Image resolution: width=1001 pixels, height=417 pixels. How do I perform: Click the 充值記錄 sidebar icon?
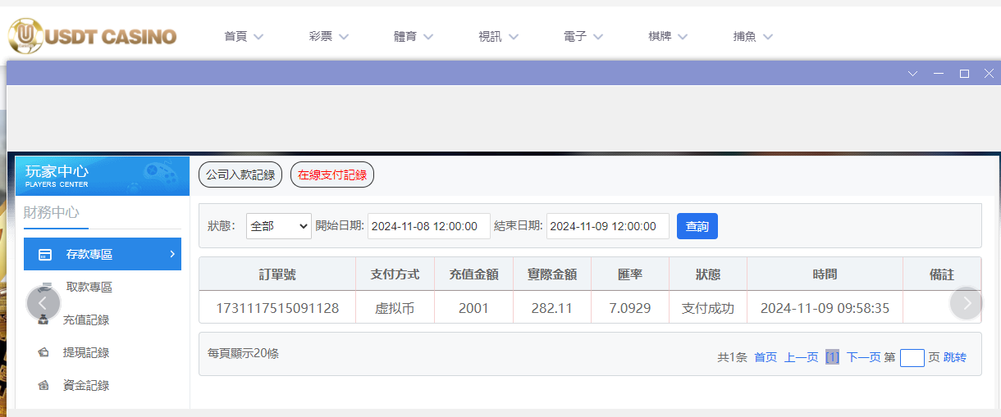point(43,320)
